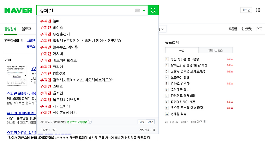
Task: Click the 원본반영 link
Action: pos(247,29)
